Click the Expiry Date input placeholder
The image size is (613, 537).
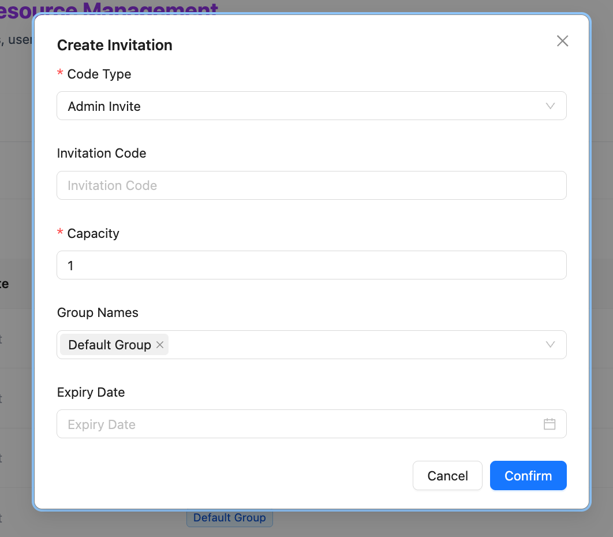(102, 424)
